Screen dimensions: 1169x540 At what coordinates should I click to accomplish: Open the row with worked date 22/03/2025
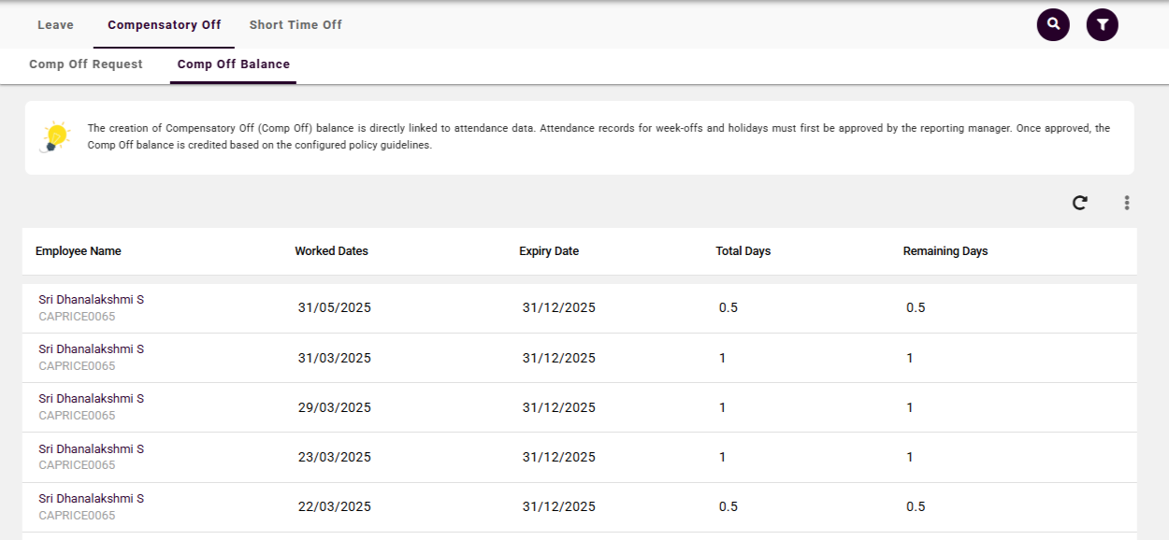point(335,506)
